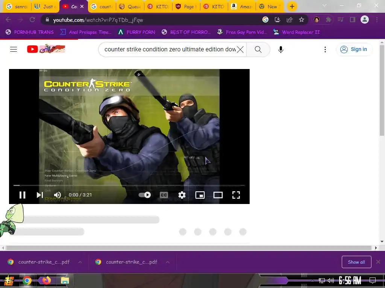This screenshot has height=288, width=385.
Task: Open YouTube settings three-dot menu
Action: 325,49
